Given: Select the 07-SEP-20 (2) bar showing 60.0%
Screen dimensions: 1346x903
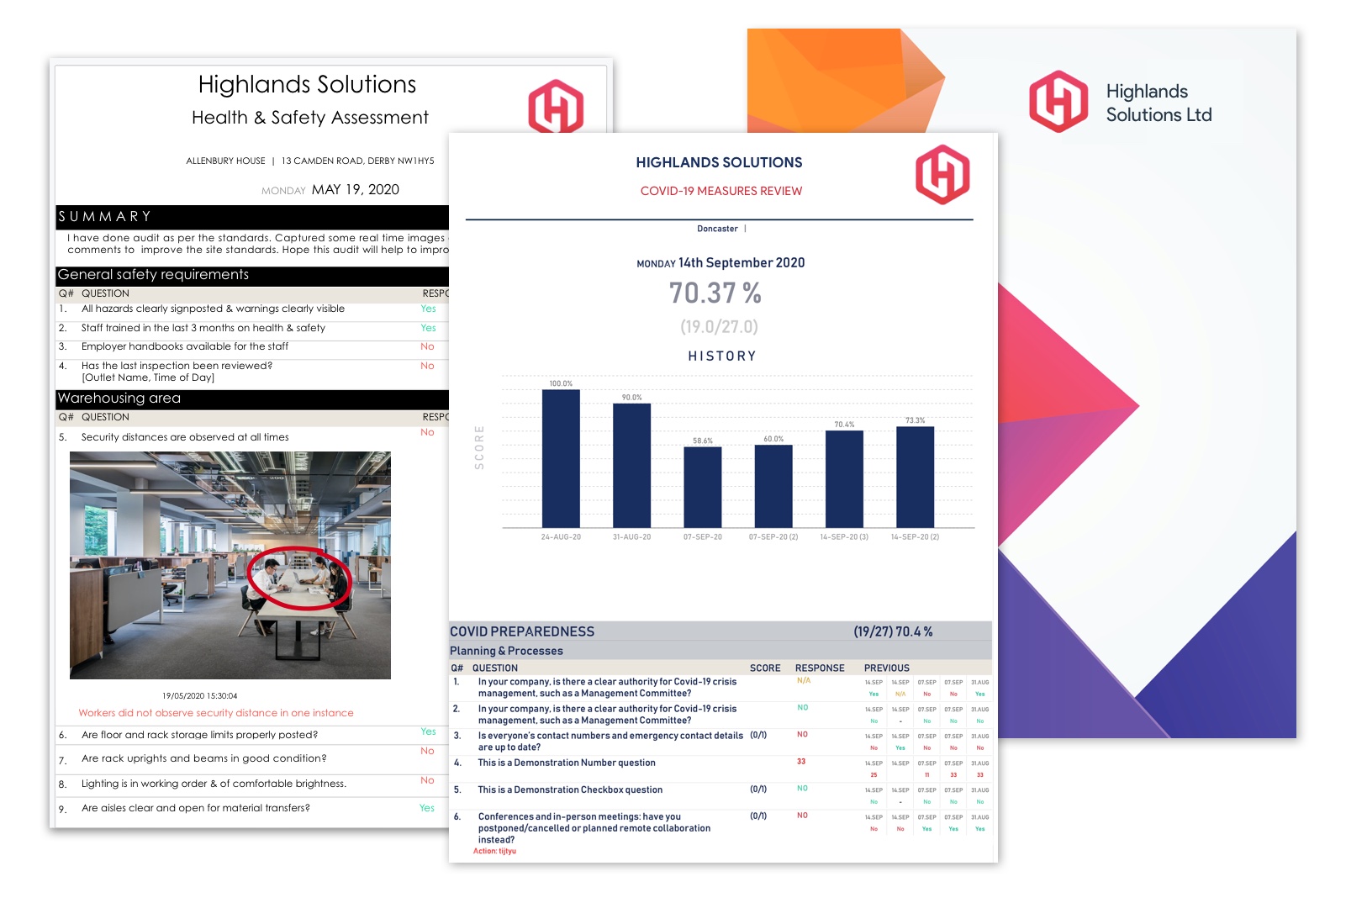Looking at the screenshot, I should pyautogui.click(x=773, y=487).
